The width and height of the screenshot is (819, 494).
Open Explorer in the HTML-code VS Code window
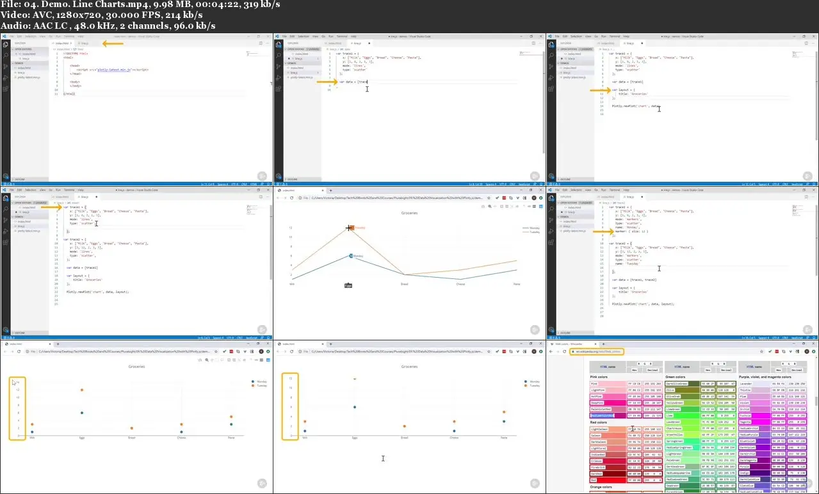5,44
